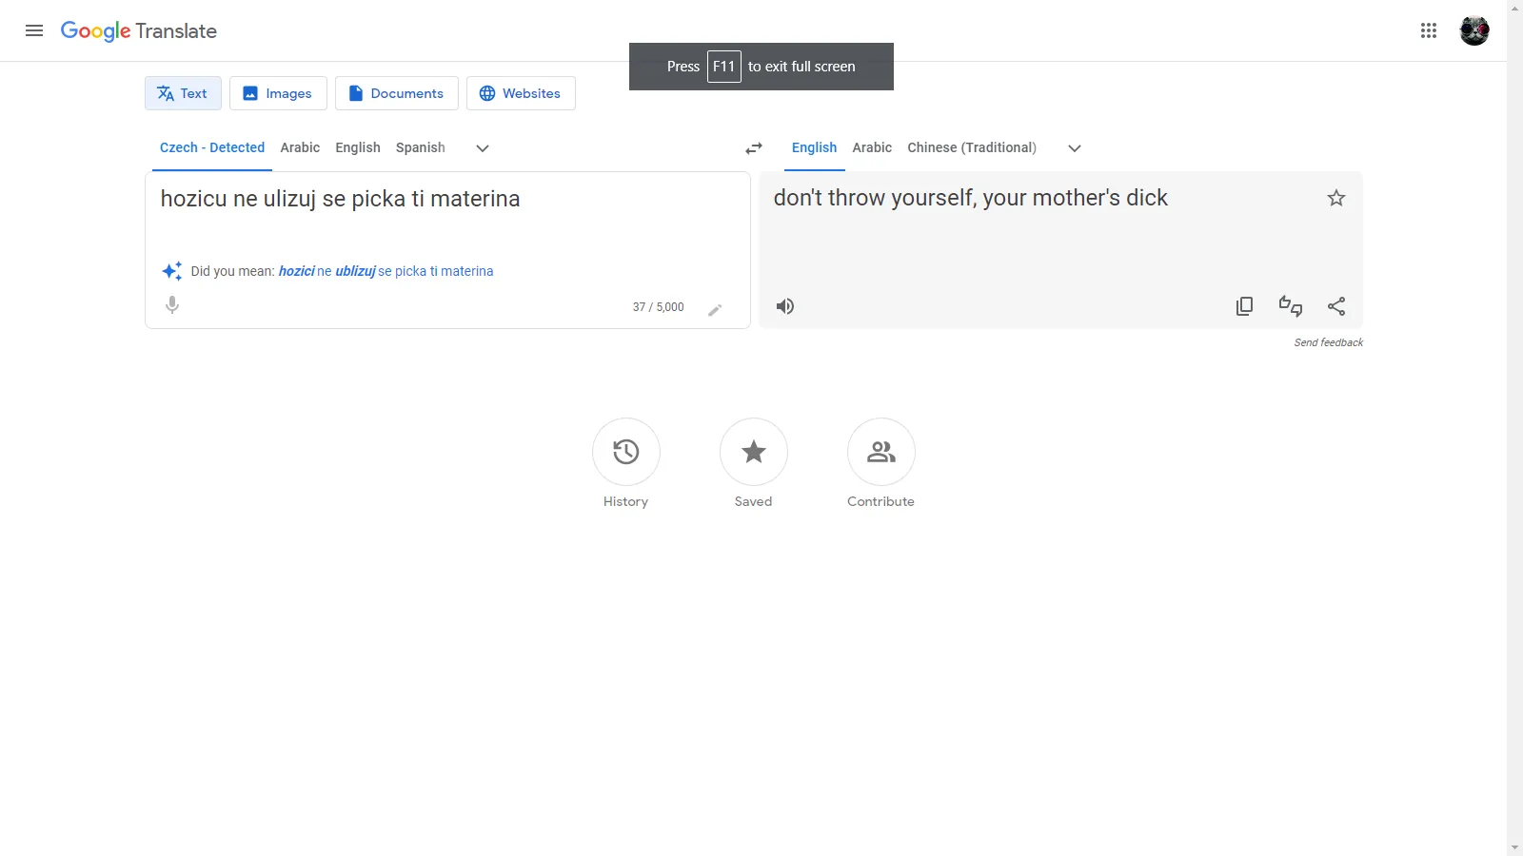Expand more source languages list
The image size is (1523, 856).
pyautogui.click(x=483, y=148)
